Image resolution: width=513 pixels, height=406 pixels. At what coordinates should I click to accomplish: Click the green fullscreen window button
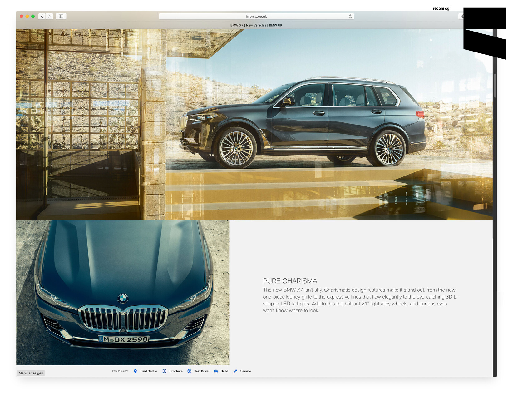(33, 16)
